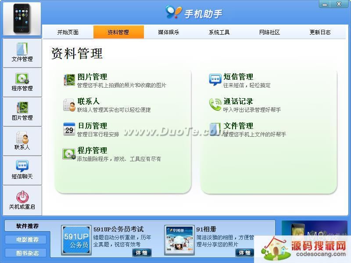Click 详细 button for 591UP公务员考试

tap(142, 252)
